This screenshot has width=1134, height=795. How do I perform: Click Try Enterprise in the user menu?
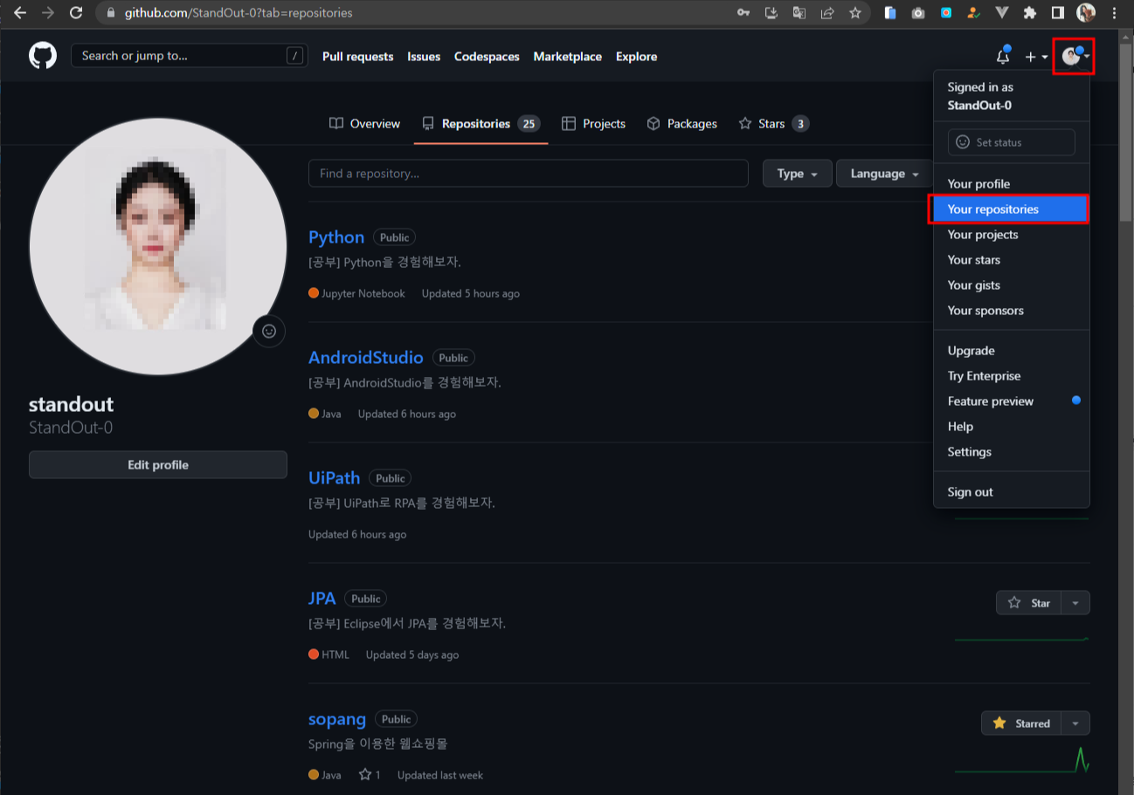pos(1012,376)
